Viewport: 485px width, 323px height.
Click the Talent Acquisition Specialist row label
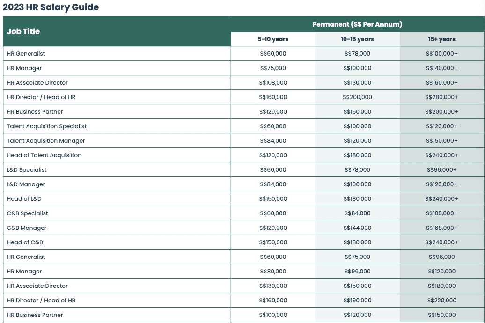pos(47,126)
